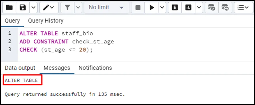Click the Stop query square button
The width and height of the screenshot is (255, 105).
pyautogui.click(x=138, y=8)
